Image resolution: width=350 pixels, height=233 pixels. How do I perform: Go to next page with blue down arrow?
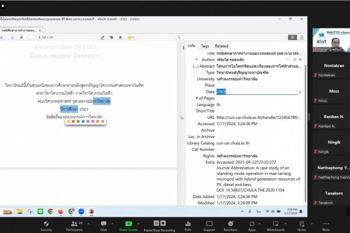(21, 37)
